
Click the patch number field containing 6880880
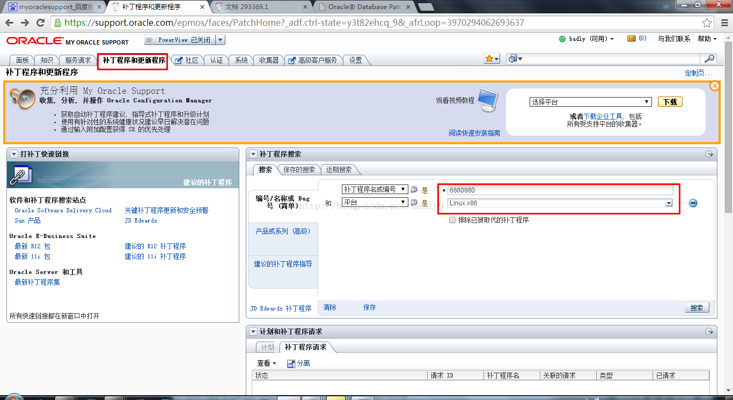click(560, 190)
